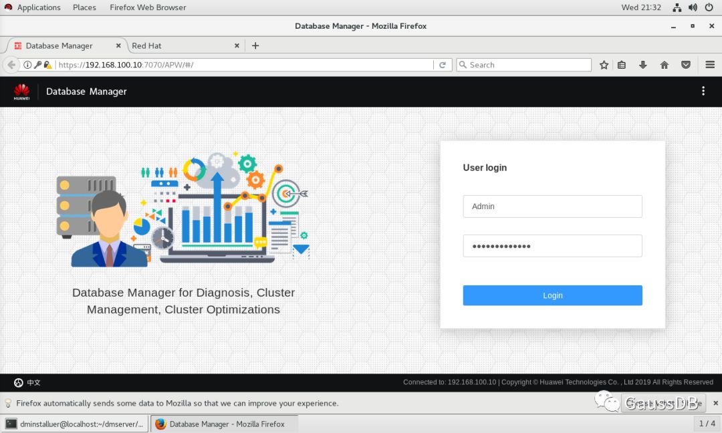Image resolution: width=722 pixels, height=433 pixels.
Task: Open the Places menu
Action: 84,7
